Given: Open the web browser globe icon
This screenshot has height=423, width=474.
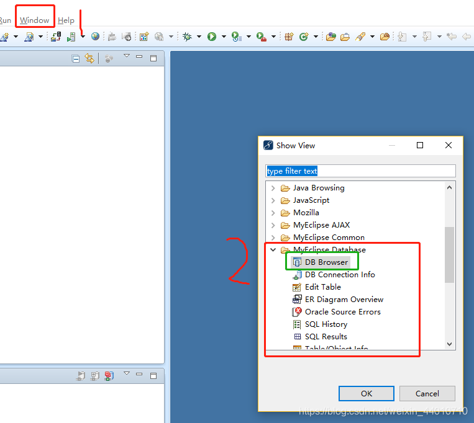Looking at the screenshot, I should (x=95, y=37).
